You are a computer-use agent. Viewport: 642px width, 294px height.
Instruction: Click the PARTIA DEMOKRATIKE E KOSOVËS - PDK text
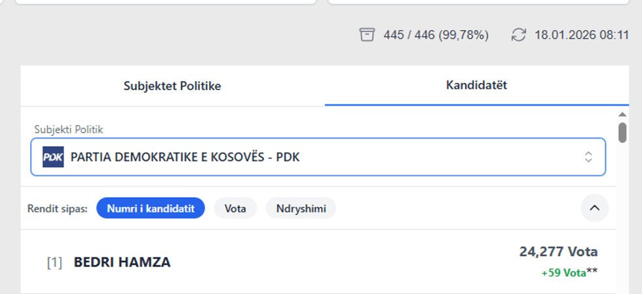pyautogui.click(x=185, y=157)
